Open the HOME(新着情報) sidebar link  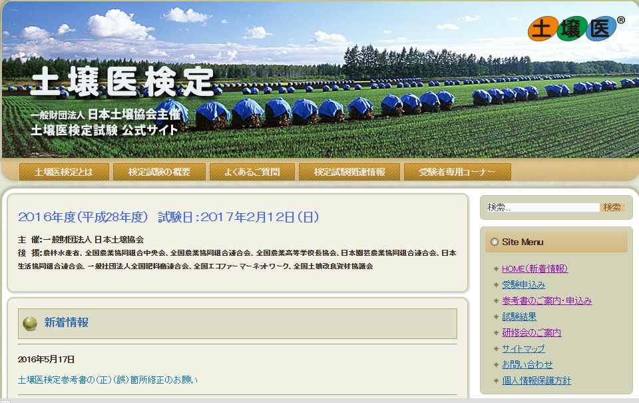(534, 268)
